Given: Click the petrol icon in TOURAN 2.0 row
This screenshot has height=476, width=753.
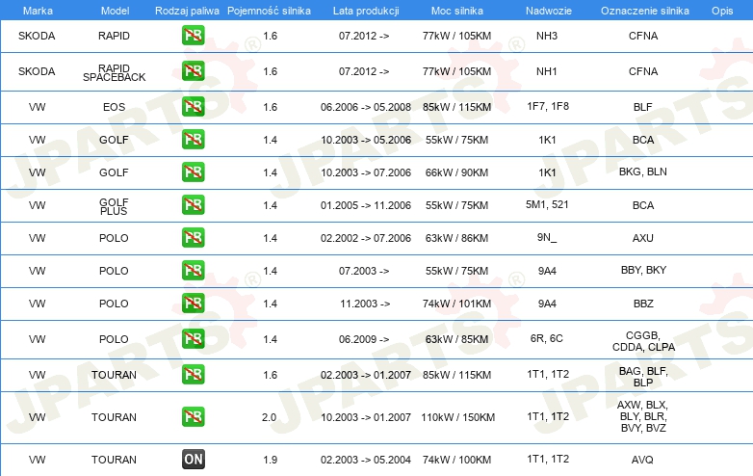Looking at the screenshot, I should point(193,417).
